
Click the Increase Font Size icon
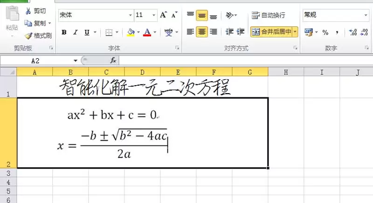pyautogui.click(x=163, y=15)
